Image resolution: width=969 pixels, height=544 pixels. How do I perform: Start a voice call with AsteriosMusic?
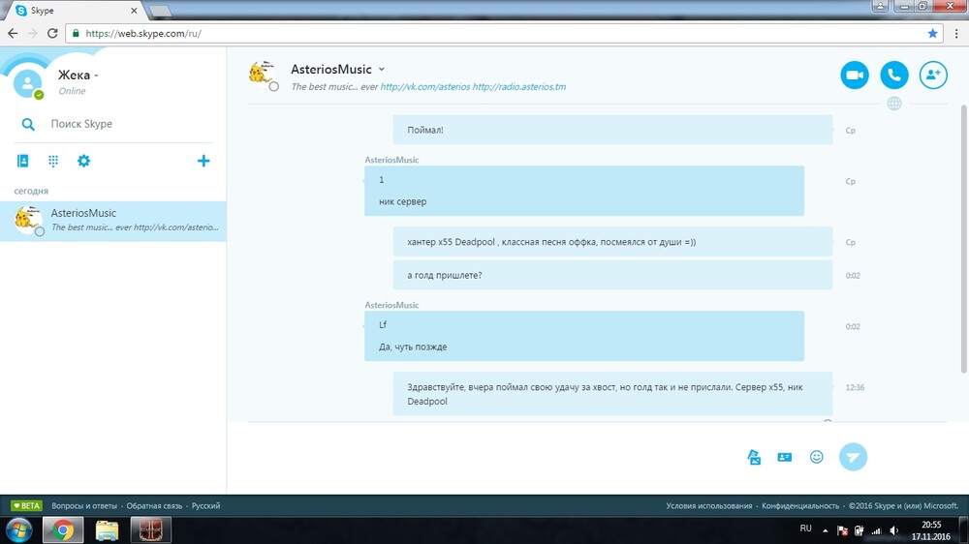[x=894, y=76]
